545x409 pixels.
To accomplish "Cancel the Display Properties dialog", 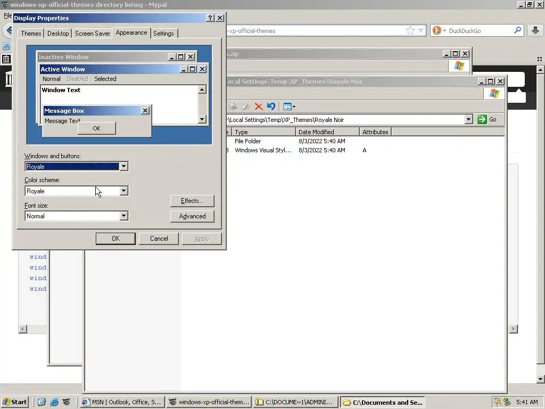I will click(x=159, y=239).
